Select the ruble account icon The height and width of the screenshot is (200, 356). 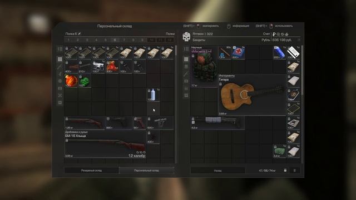274,34
